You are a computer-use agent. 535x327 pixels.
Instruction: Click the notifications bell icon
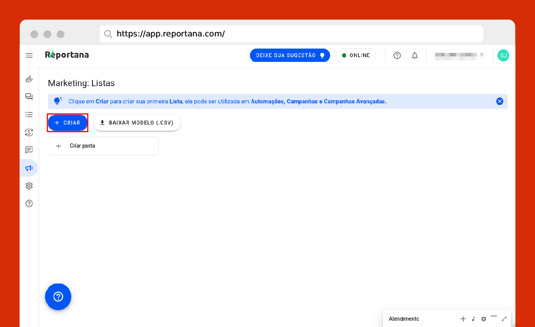click(415, 56)
